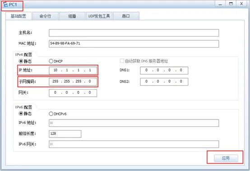Viewport: 250px width, 171px height.
Task: Open the 组播 tab
Action: (x=72, y=16)
